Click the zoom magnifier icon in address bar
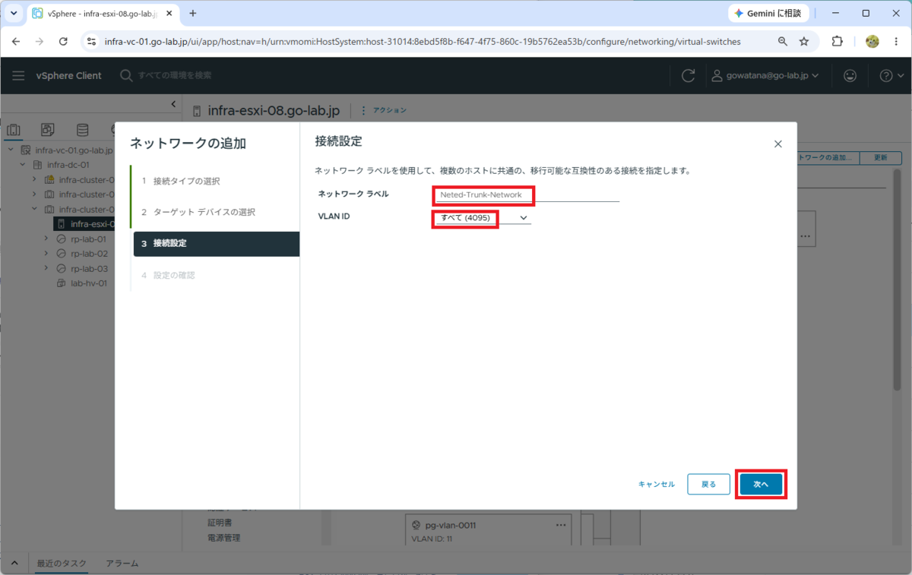The image size is (912, 575). [x=783, y=42]
